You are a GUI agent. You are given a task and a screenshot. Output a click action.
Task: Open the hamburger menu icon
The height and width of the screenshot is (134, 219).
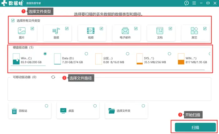[x=194, y=3]
